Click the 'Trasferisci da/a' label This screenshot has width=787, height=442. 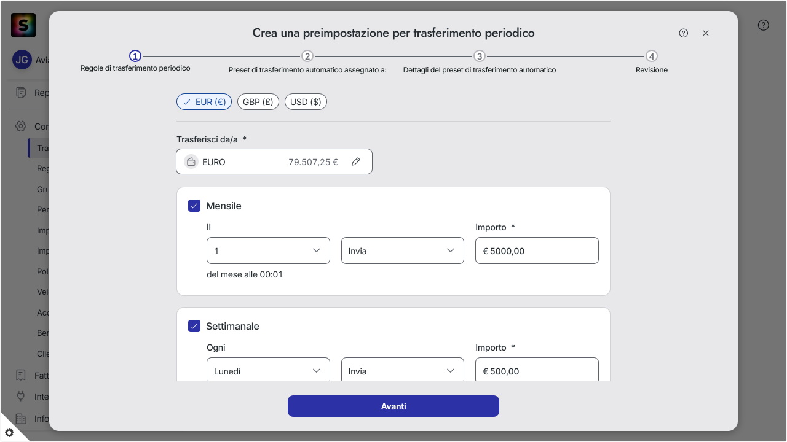coord(212,139)
